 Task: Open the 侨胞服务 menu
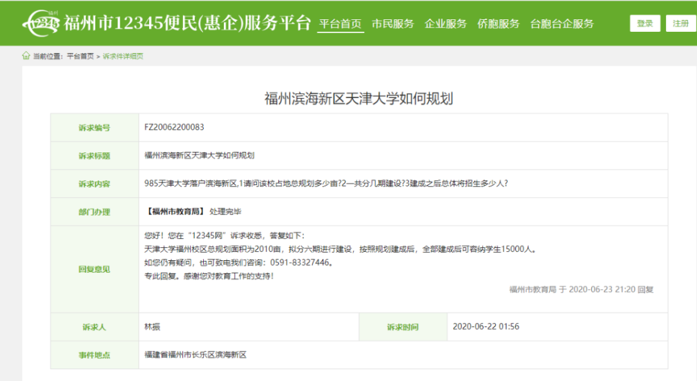498,23
